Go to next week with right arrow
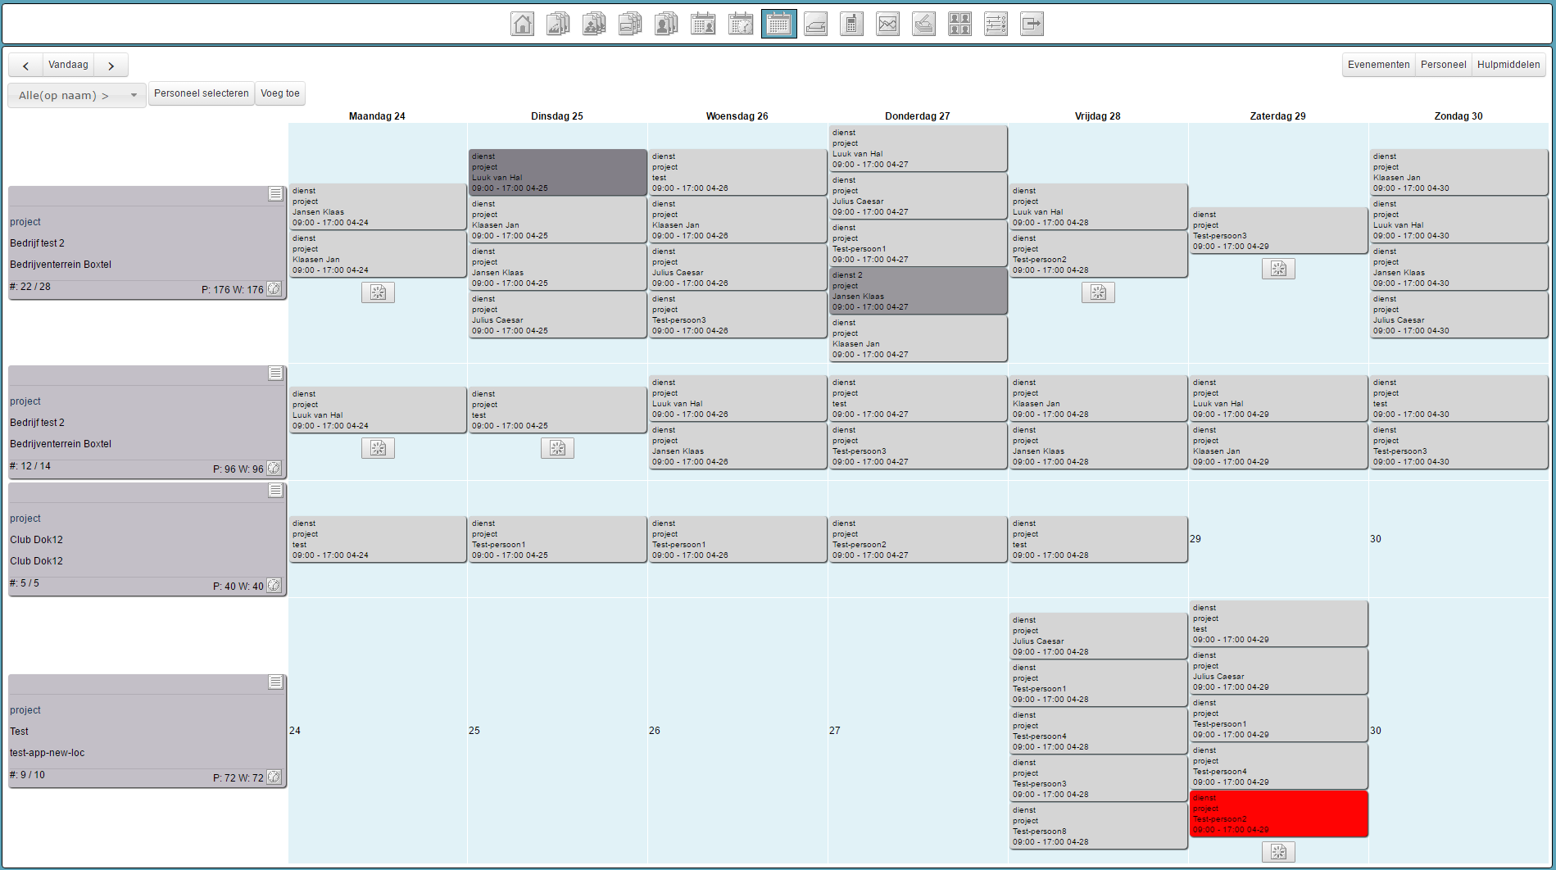The image size is (1556, 870). (x=111, y=66)
